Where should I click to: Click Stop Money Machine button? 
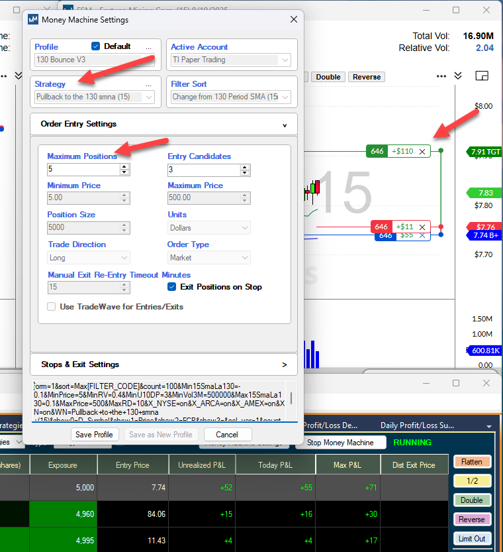[340, 443]
